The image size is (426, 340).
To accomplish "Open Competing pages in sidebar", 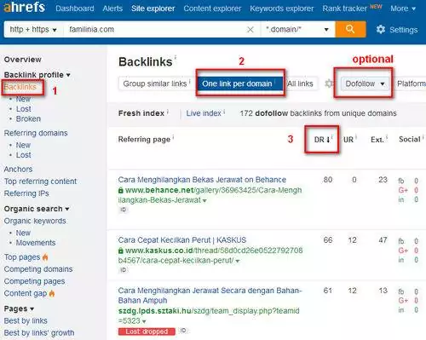I will pyautogui.click(x=34, y=281).
